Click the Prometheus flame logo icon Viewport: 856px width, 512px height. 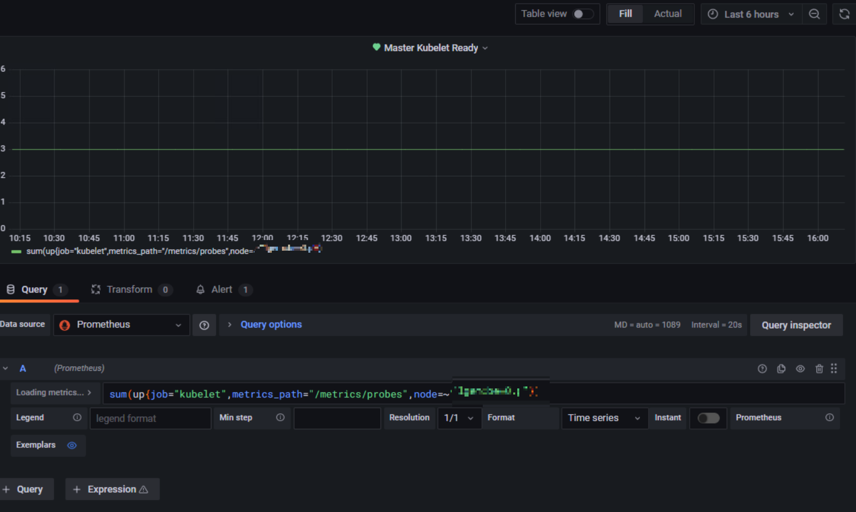click(x=65, y=325)
